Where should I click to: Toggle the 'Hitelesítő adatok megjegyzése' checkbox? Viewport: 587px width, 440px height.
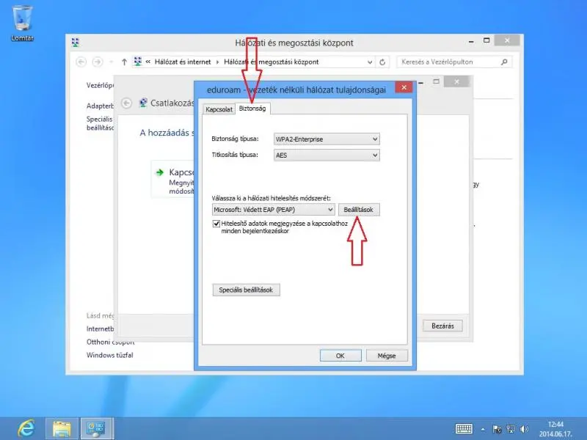[x=216, y=224]
